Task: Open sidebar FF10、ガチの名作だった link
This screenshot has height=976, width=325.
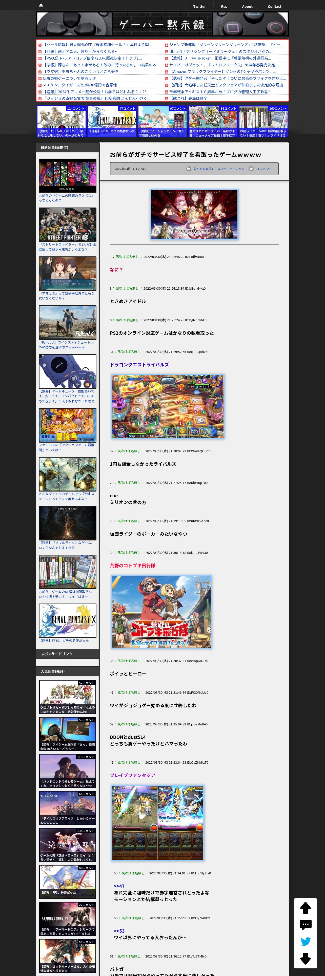Action: pyautogui.click(x=64, y=641)
